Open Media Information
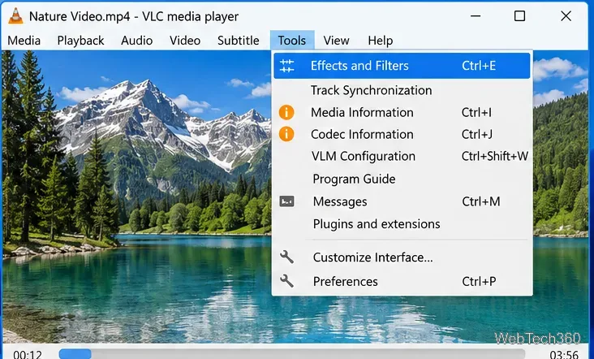 click(402, 113)
